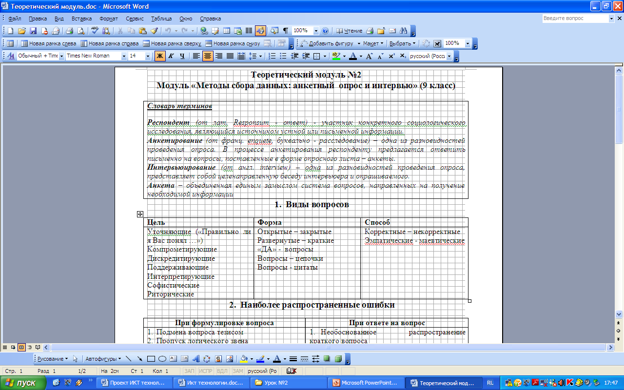Toggle show paragraph marks (¶)
Image resolution: width=624 pixels, height=390 pixels.
pyautogui.click(x=285, y=31)
